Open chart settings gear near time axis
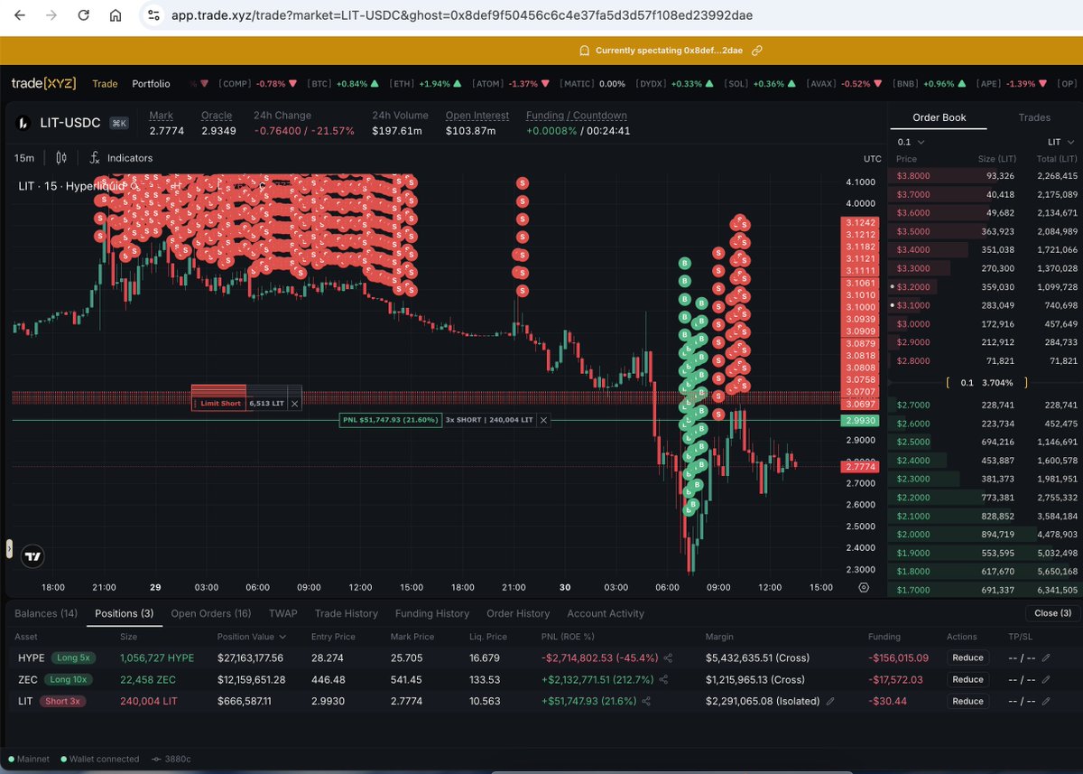Viewport: 1083px width, 774px height. [864, 587]
